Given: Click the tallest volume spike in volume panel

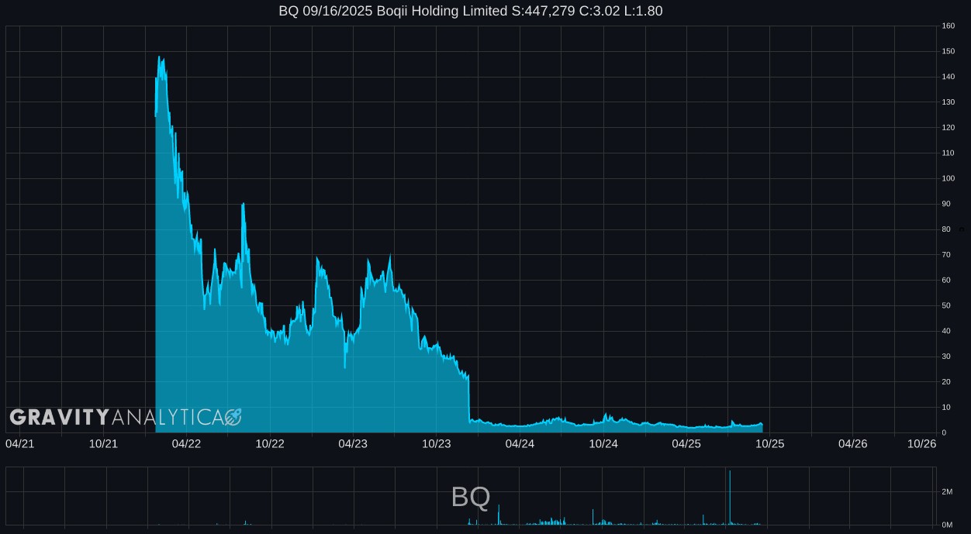Looking at the screenshot, I should [x=730, y=497].
